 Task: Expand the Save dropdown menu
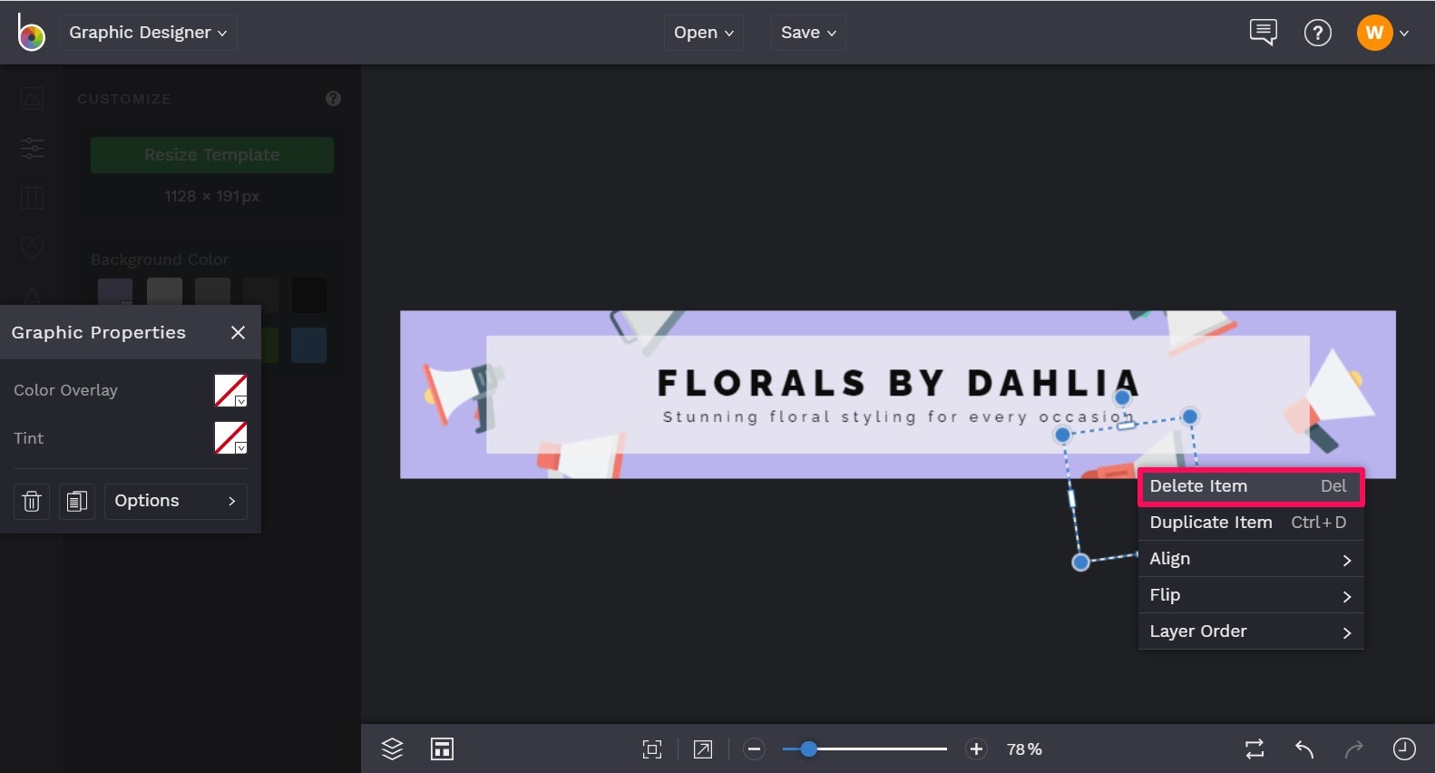point(808,33)
